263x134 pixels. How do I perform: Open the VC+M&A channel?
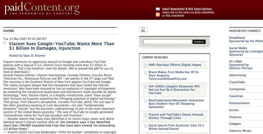click(236, 62)
